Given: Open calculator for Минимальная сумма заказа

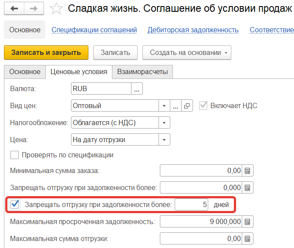Looking at the screenshot, I should 248,170.
